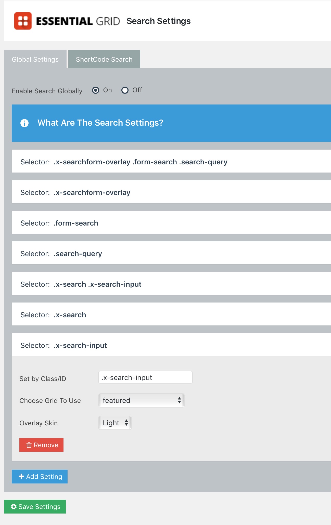The height and width of the screenshot is (525, 331).
Task: Open the Overlay Skin dropdown
Action: [x=115, y=423]
